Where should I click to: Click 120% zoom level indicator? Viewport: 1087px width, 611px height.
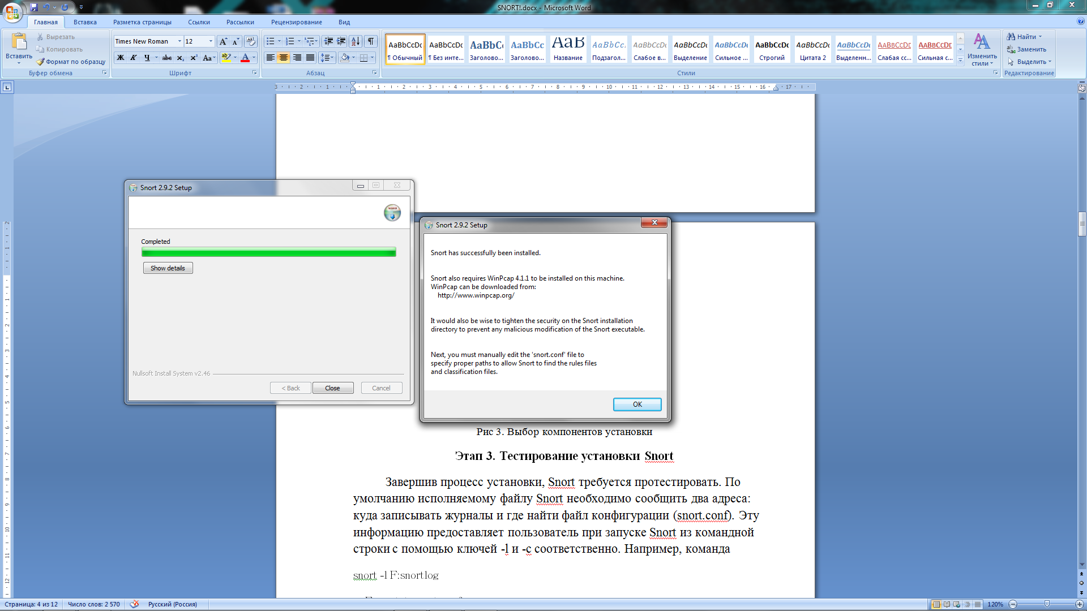coord(995,604)
